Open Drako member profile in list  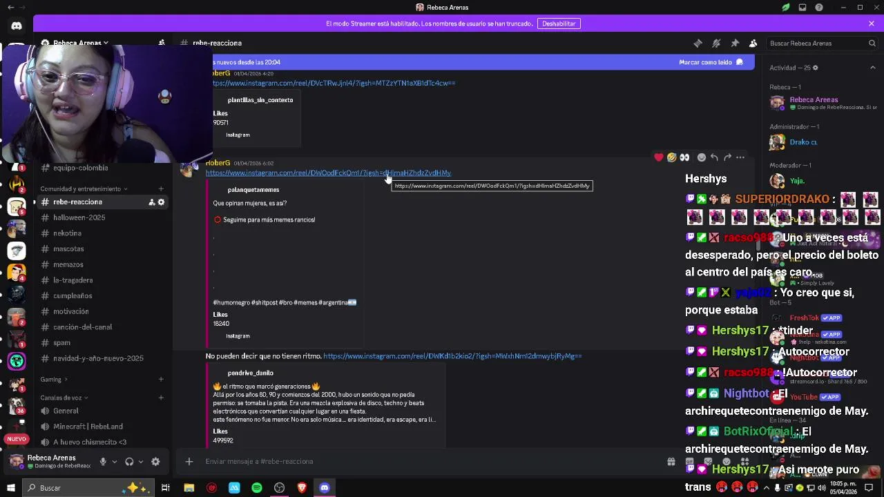[x=823, y=142]
